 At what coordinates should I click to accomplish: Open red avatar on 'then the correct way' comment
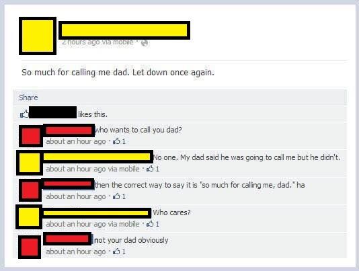(x=30, y=190)
